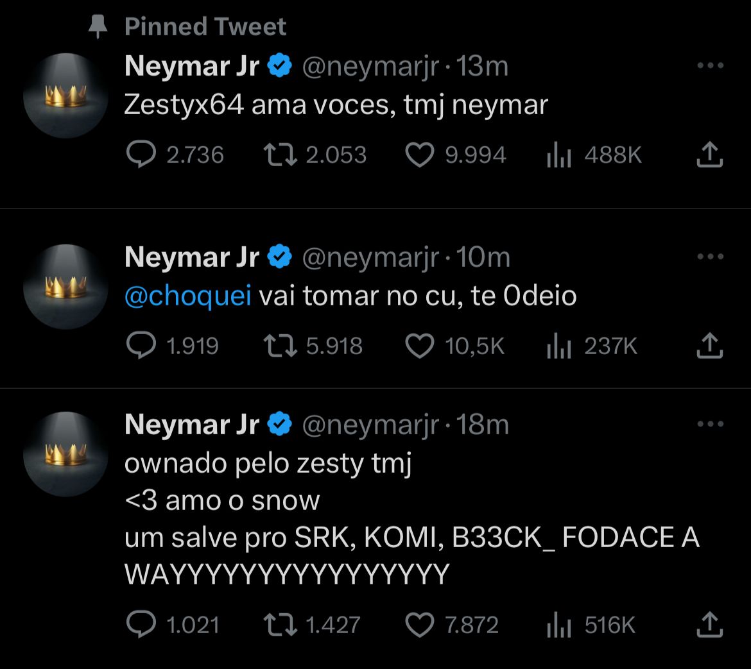Open Neymar Jr avatar on the pinned tweet

tap(65, 96)
